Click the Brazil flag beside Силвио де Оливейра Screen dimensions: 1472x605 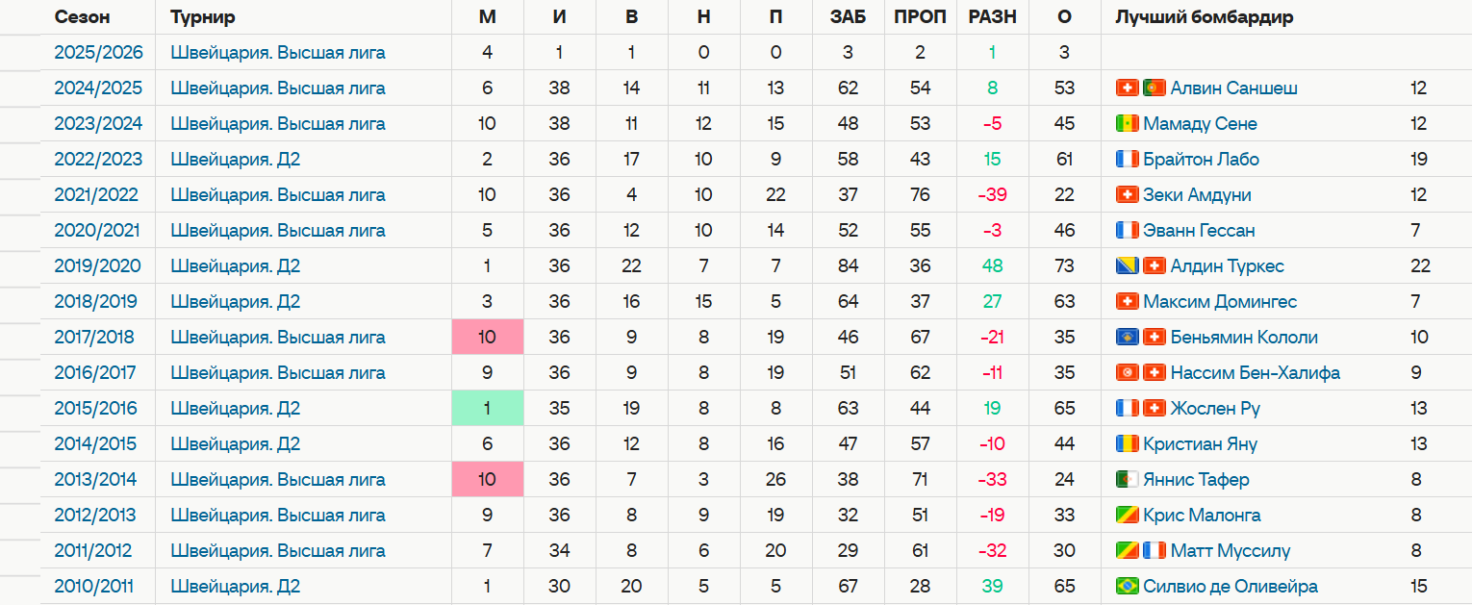coord(1126,586)
